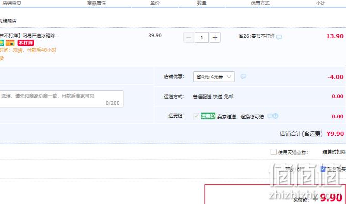Image resolution: width=346 pixels, height=204 pixels.
Task: Click the subtotal 13.90
Action: click(x=335, y=36)
